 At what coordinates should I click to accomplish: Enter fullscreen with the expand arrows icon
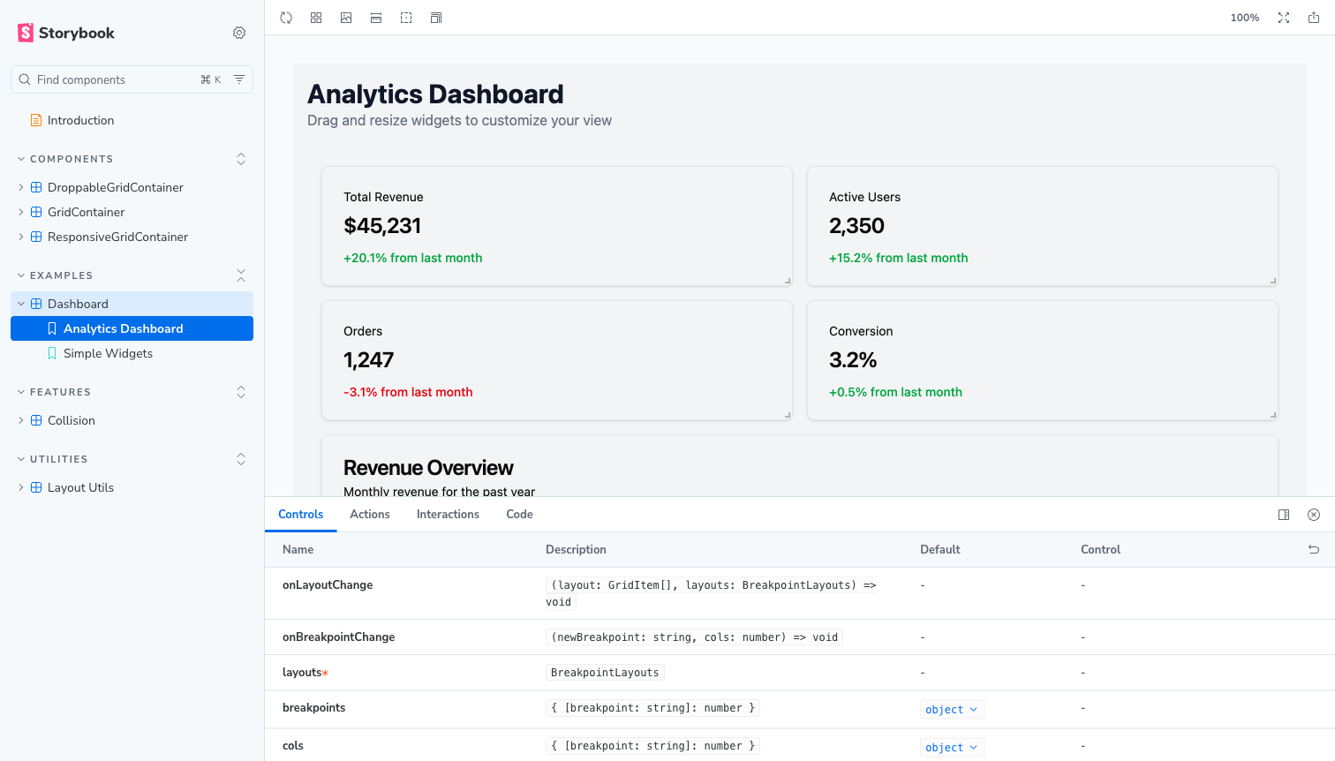[x=1284, y=18]
